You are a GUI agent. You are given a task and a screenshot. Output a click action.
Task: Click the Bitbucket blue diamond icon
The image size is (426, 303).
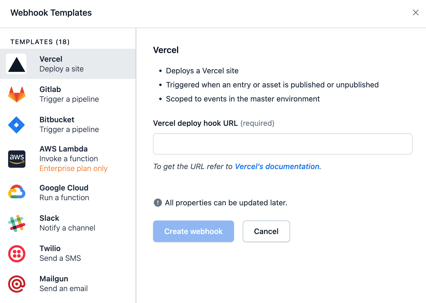pyautogui.click(x=16, y=125)
